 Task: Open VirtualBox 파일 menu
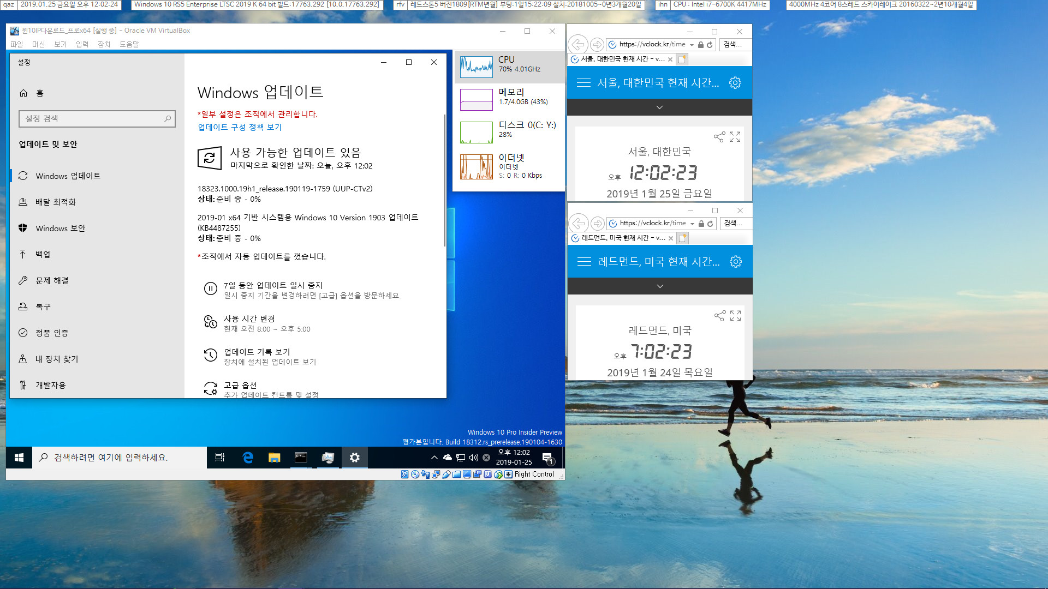click(17, 44)
